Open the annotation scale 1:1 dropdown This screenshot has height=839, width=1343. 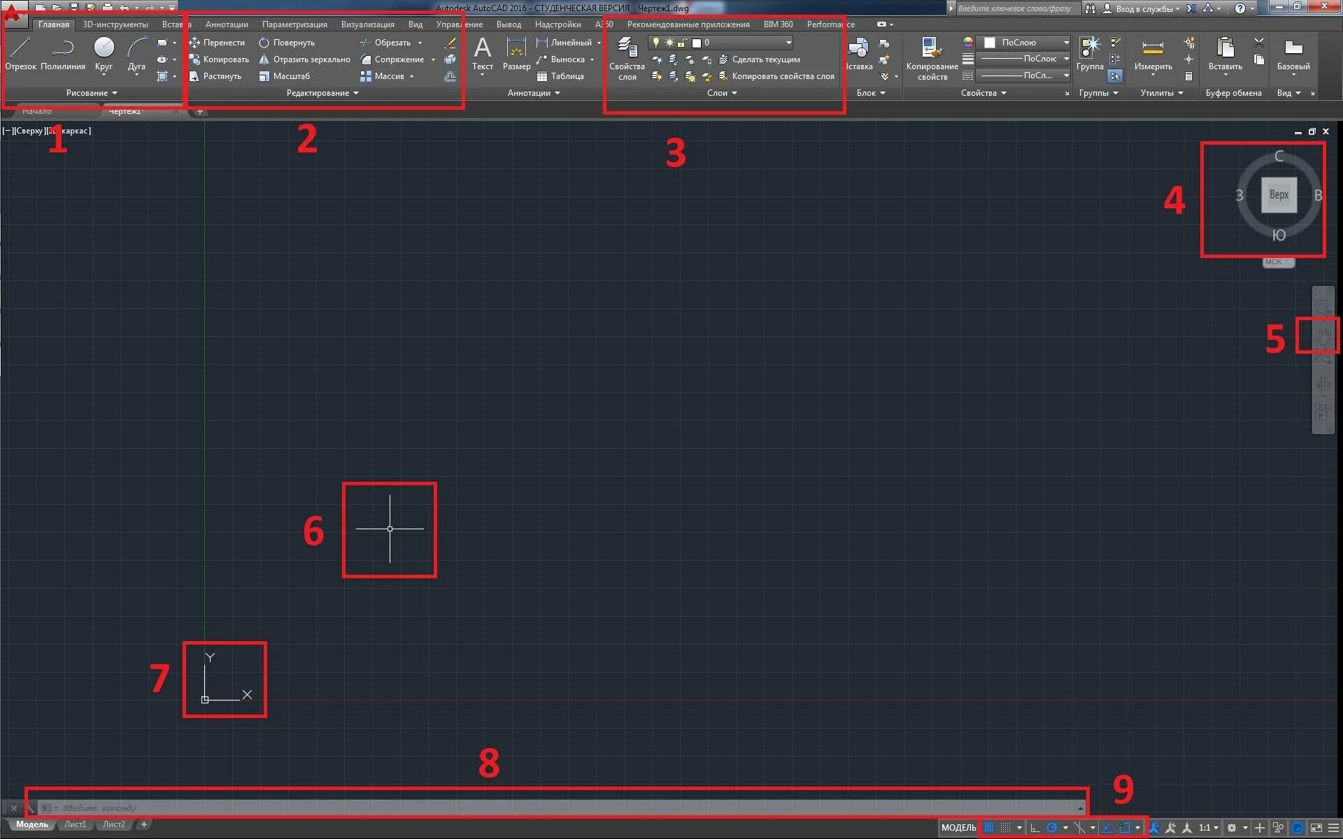click(x=1209, y=828)
